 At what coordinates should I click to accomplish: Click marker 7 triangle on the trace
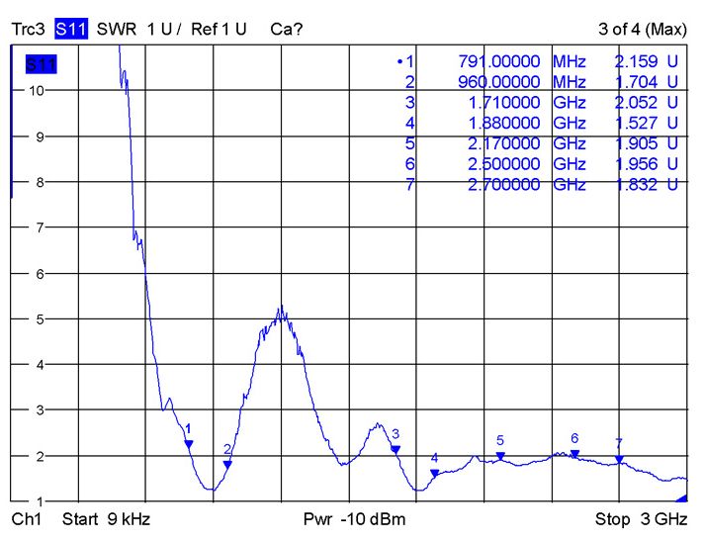tap(619, 459)
